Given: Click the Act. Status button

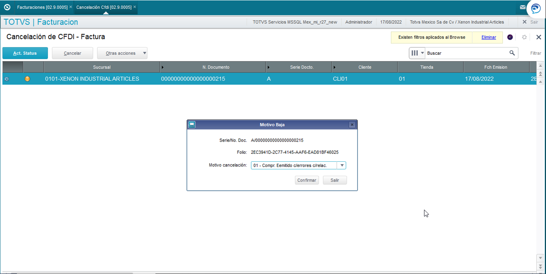Looking at the screenshot, I should 25,53.
